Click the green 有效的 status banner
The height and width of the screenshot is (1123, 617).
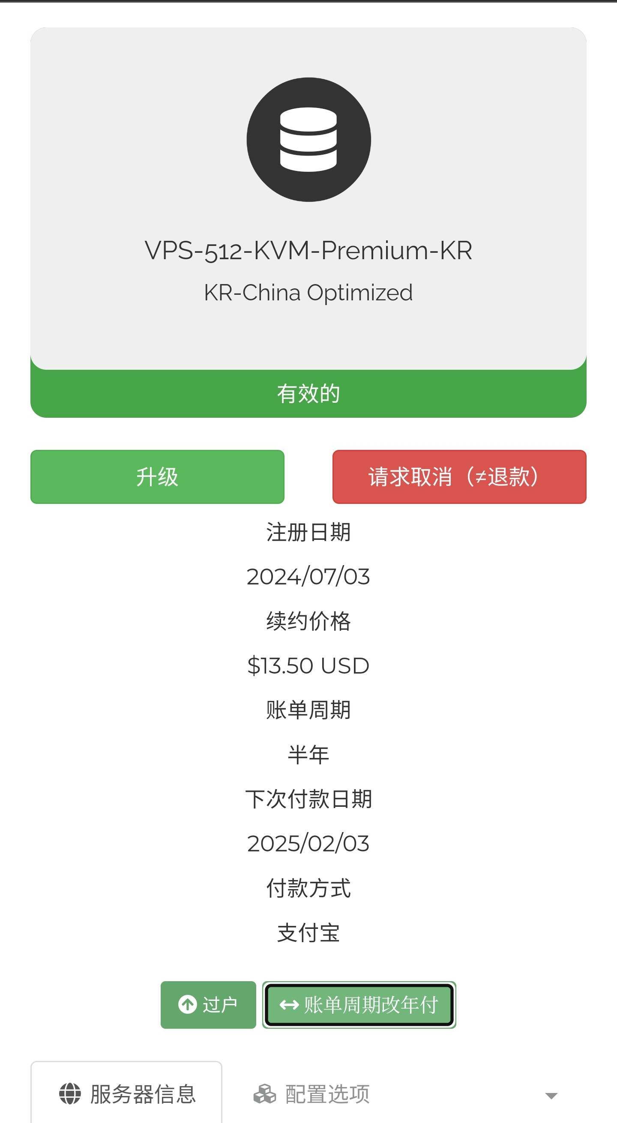click(x=308, y=393)
